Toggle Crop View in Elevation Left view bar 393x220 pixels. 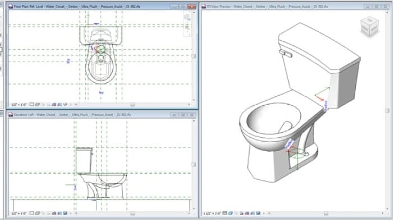[54, 213]
